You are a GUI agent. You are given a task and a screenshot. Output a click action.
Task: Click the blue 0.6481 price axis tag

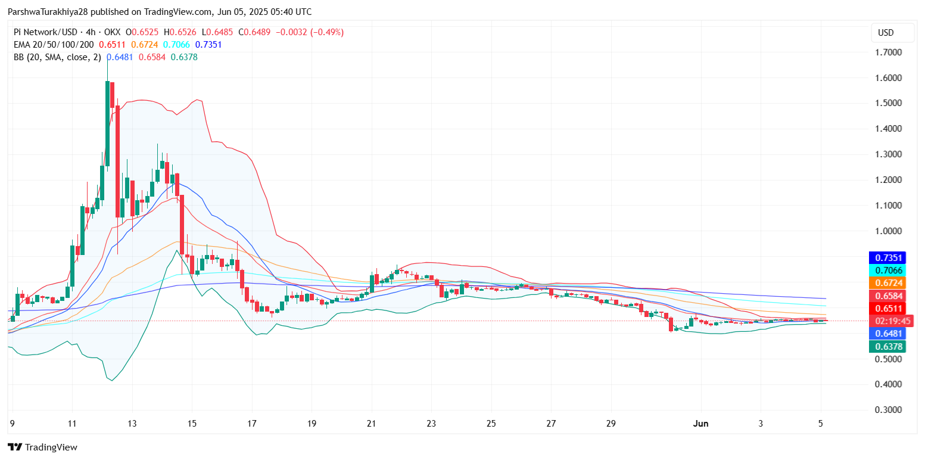click(x=887, y=334)
